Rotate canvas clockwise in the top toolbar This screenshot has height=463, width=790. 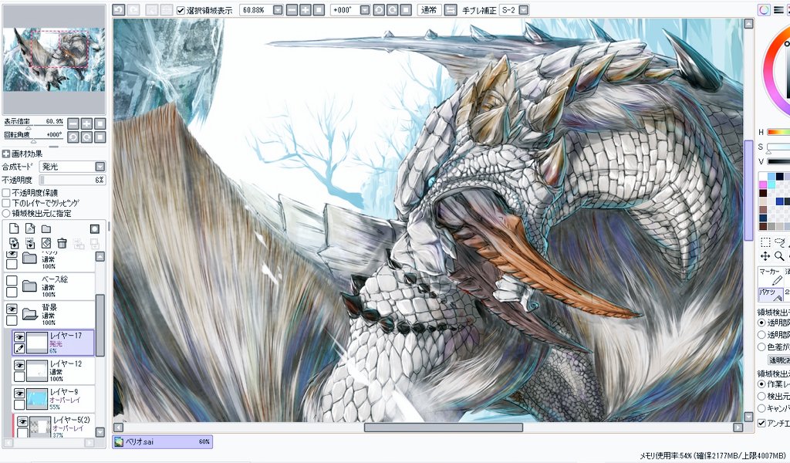(392, 9)
